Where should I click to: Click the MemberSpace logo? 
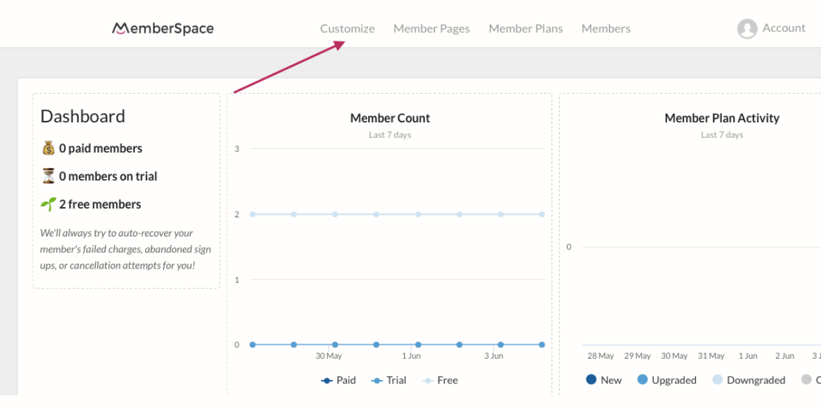tap(163, 29)
